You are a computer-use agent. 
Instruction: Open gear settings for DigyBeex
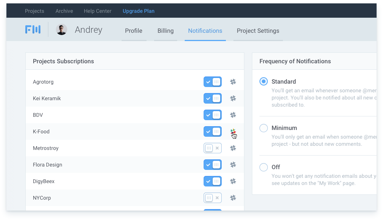coord(233,181)
